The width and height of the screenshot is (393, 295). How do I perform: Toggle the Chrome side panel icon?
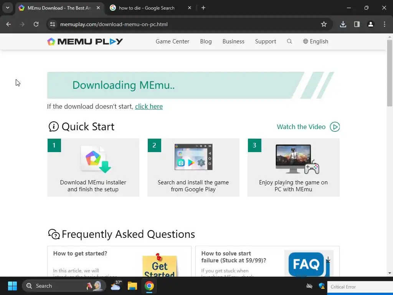point(357,24)
